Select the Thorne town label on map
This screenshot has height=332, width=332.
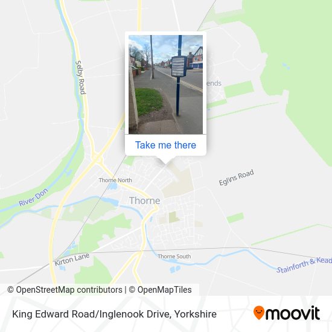tap(145, 200)
